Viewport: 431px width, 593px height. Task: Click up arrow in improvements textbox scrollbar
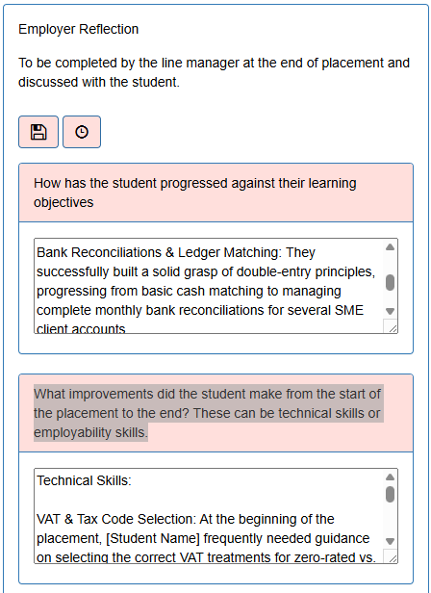pos(391,477)
